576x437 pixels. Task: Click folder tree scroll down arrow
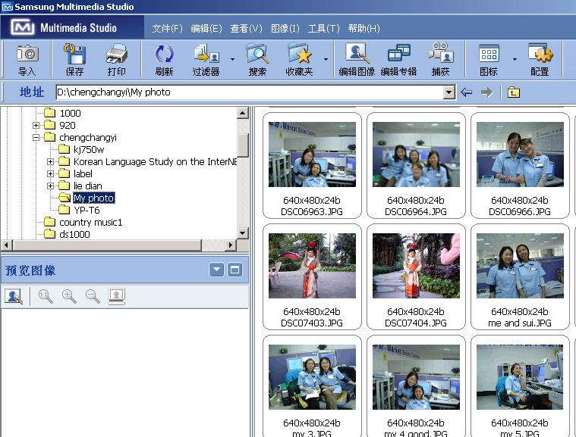[243, 233]
